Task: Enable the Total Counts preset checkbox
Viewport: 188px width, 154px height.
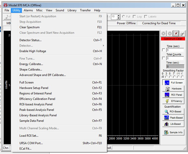Action: tap(163, 58)
